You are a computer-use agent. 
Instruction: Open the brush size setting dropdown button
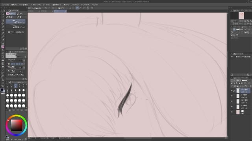(x=24, y=60)
